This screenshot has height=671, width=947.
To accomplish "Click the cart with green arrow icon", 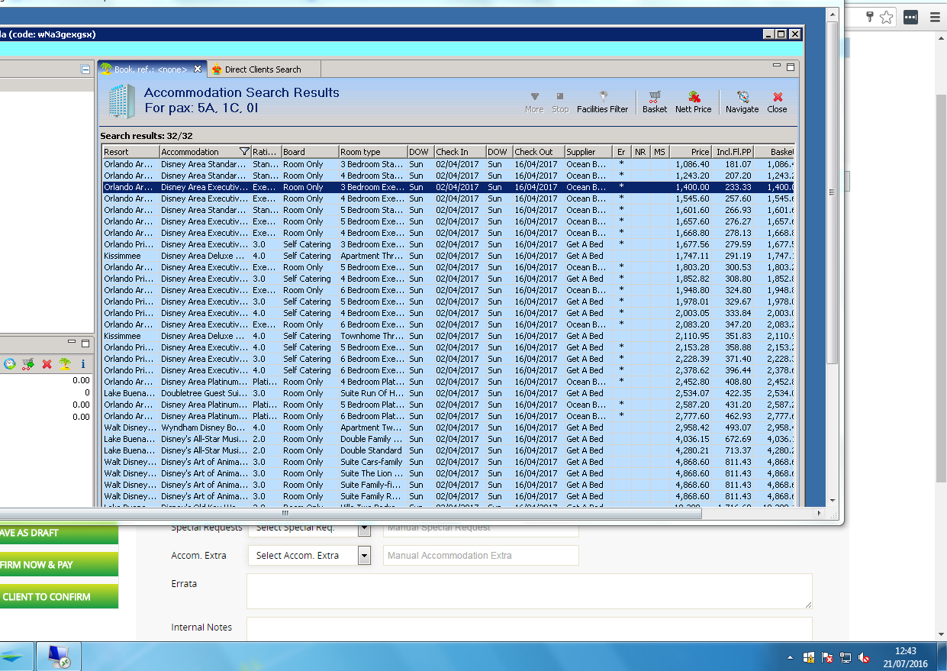I will coord(28,364).
